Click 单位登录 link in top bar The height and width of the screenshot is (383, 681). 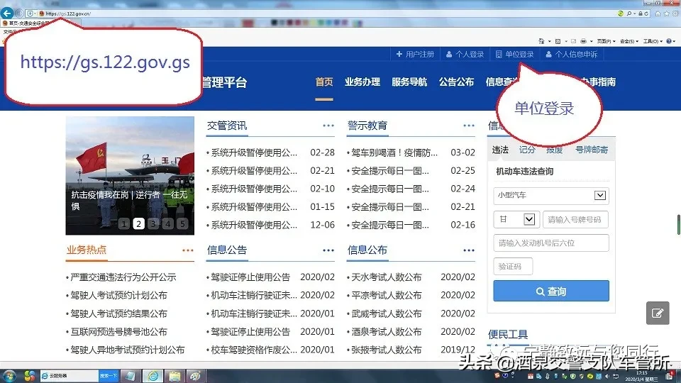click(515, 55)
